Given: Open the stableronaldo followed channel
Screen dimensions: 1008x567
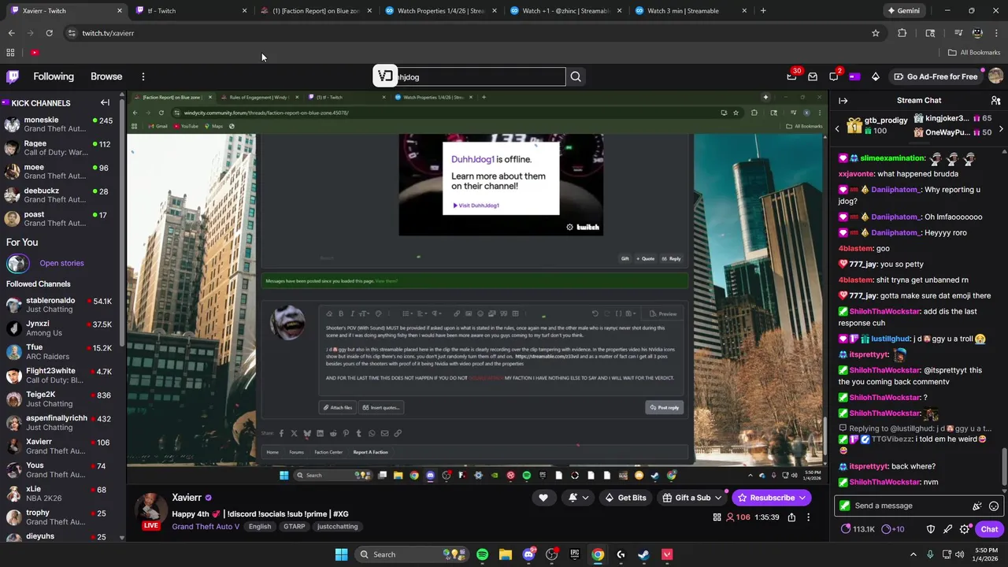Looking at the screenshot, I should (x=60, y=305).
